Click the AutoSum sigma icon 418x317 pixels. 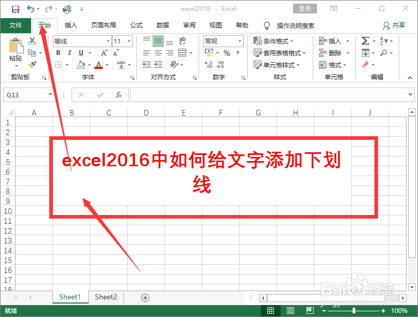tap(365, 41)
